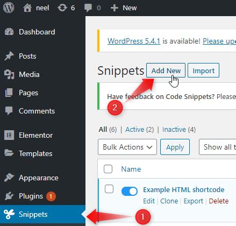Screen dimensions: 236x226
Task: Open the Example HTML shortcode snippet
Action: point(184,189)
